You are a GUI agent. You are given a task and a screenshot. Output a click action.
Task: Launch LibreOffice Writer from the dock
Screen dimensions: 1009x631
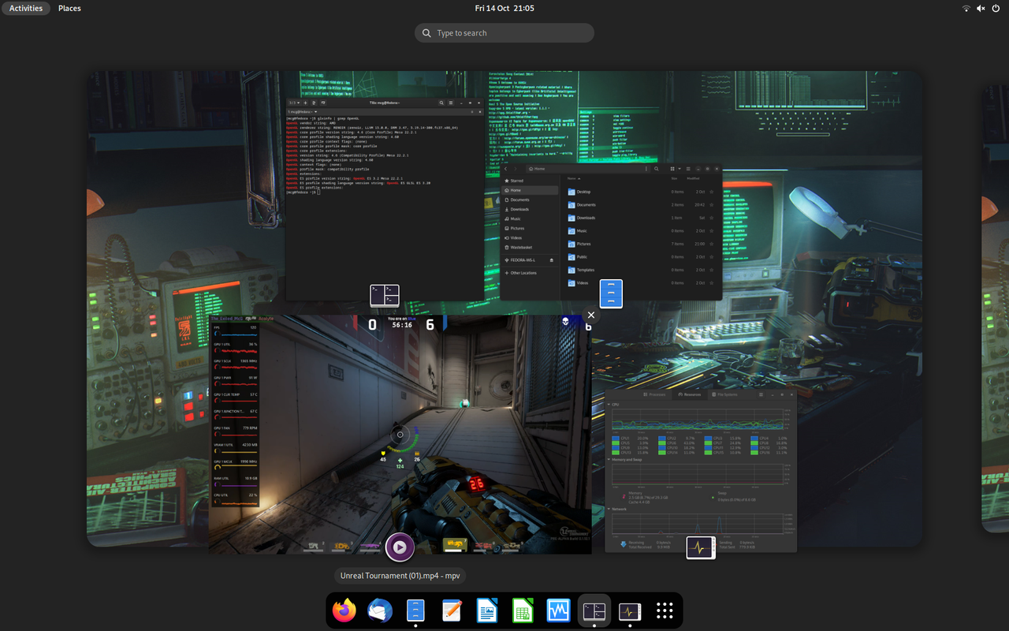487,610
